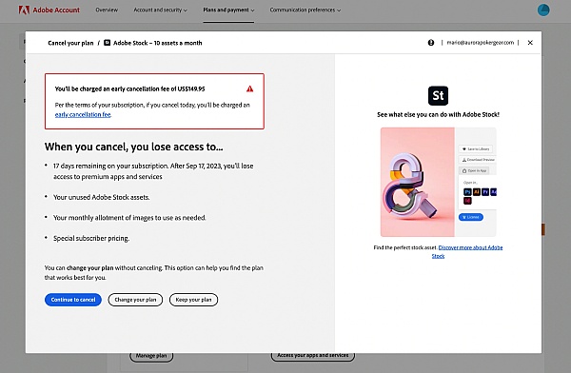Open the early cancellation fee link
The width and height of the screenshot is (571, 373).
(83, 114)
